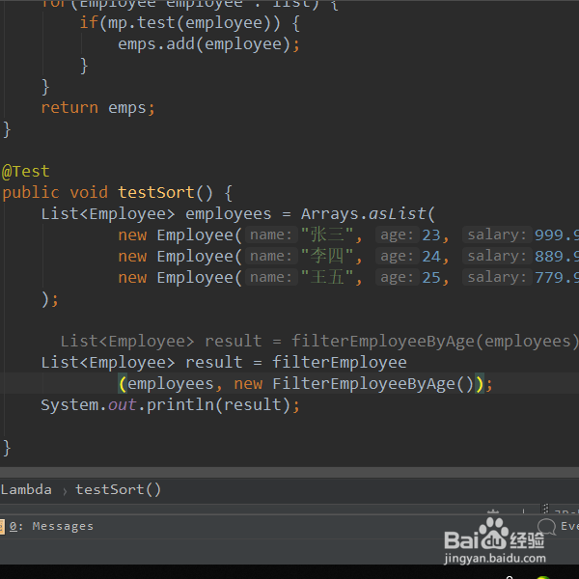Open the Messages tool window tab
579x579 pixels.
pyautogui.click(x=52, y=526)
